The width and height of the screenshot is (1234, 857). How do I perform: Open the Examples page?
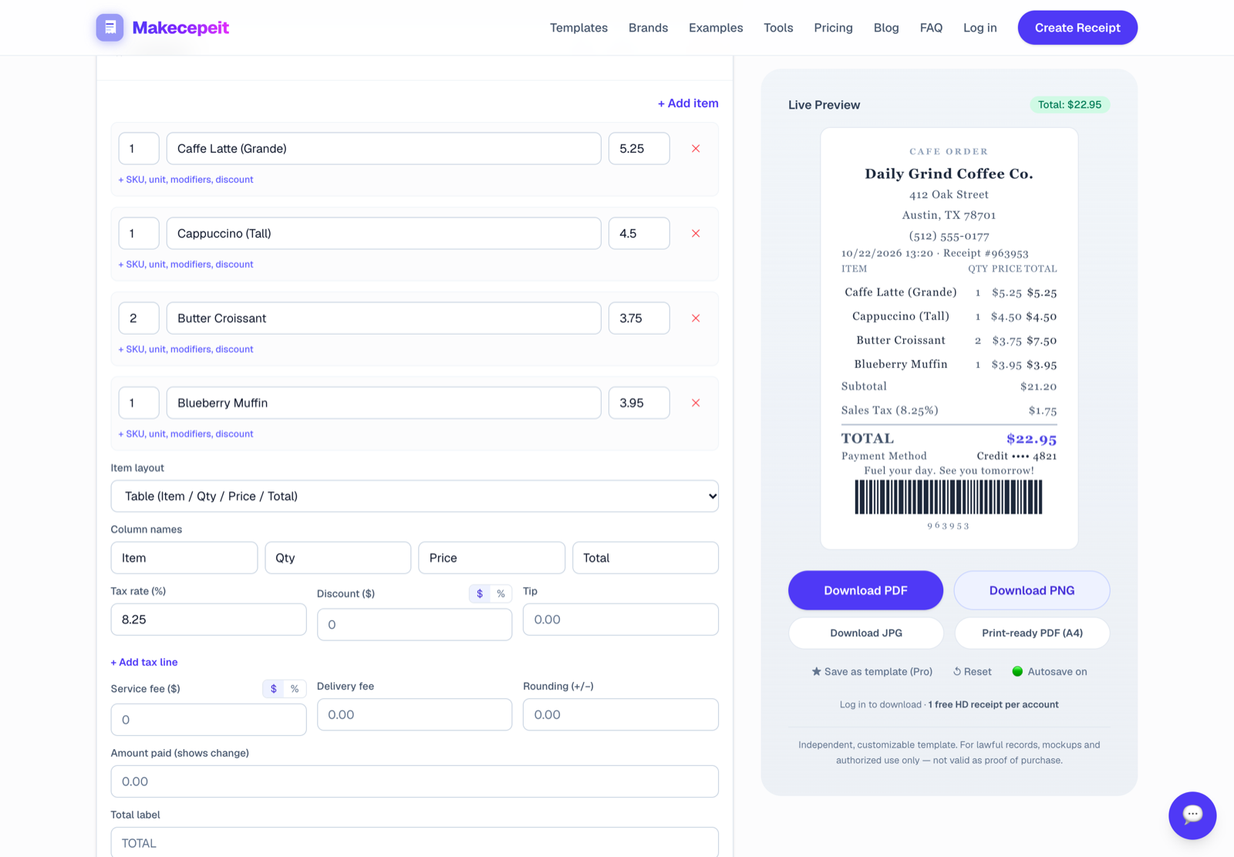[716, 28]
